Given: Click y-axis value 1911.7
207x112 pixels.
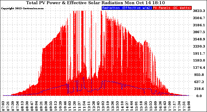Looking at the screenshot, I should (199, 53).
